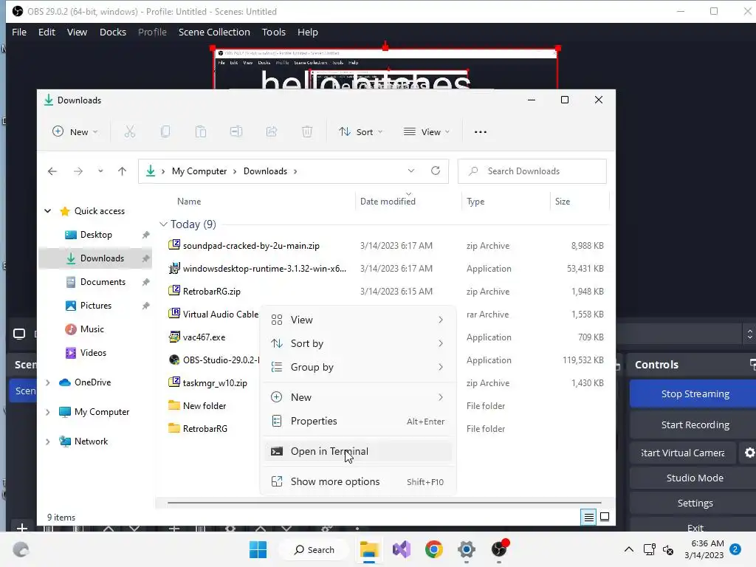756x567 pixels.
Task: Enable Studio Mode in OBS
Action: pos(693,478)
